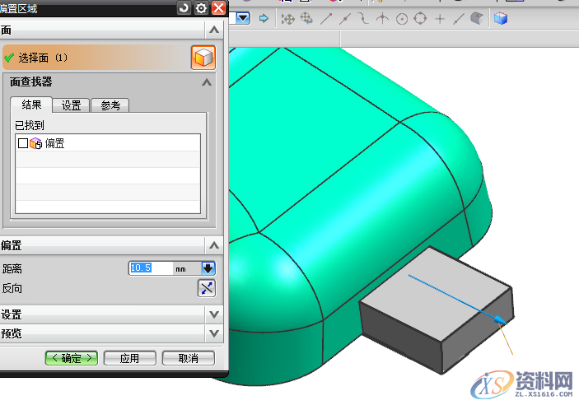
Task: Expand the 设置 section at bottom
Action: (214, 314)
